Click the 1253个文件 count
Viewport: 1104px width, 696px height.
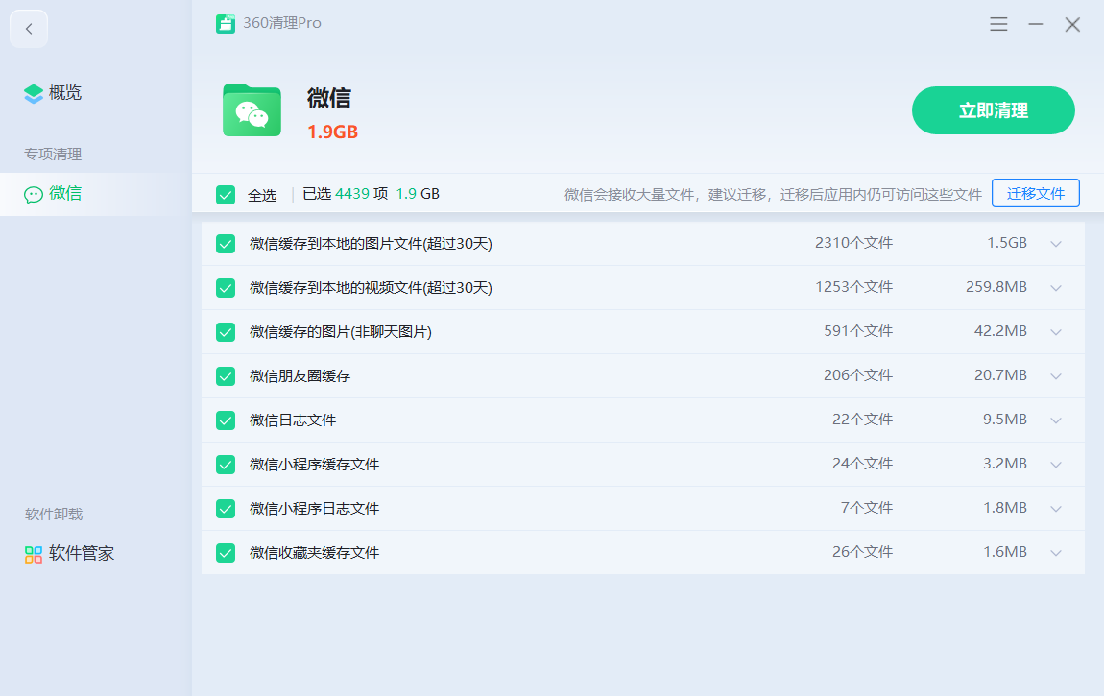point(854,287)
